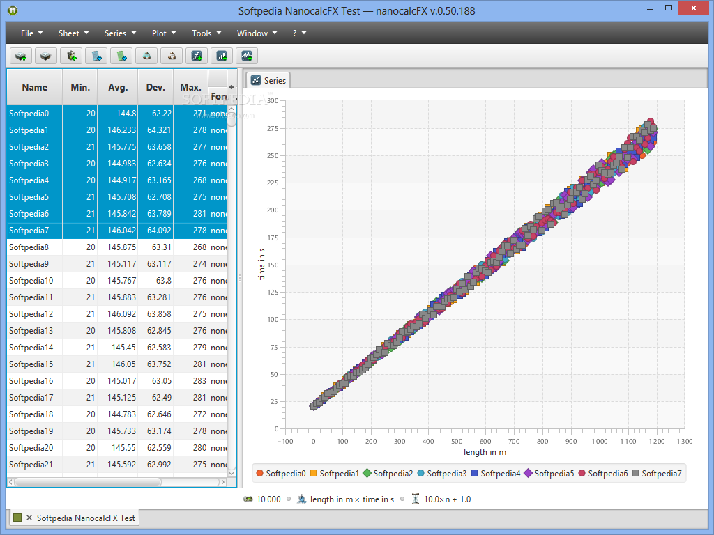
Task: Expand the ? help menu
Action: point(299,33)
